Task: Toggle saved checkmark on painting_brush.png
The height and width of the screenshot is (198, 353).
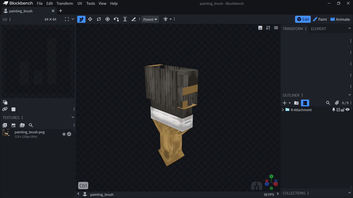Action: tap(69, 134)
